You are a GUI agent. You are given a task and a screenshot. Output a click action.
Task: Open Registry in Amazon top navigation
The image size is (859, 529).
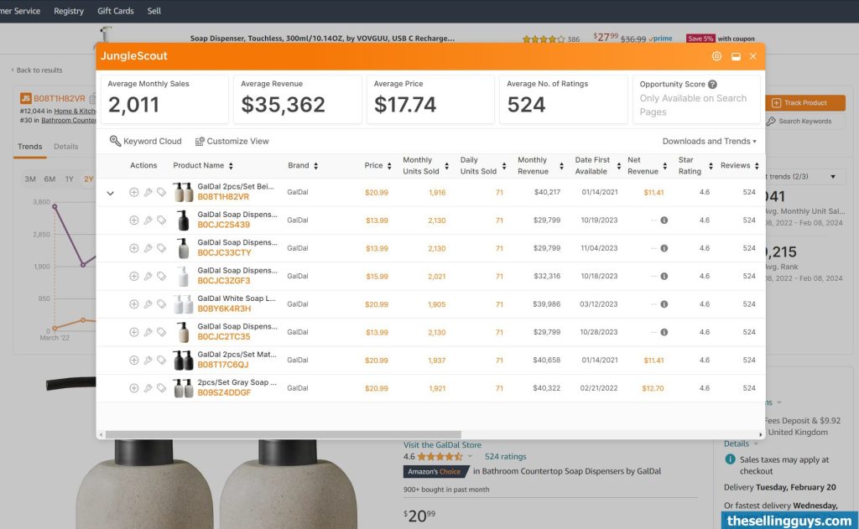pos(69,11)
